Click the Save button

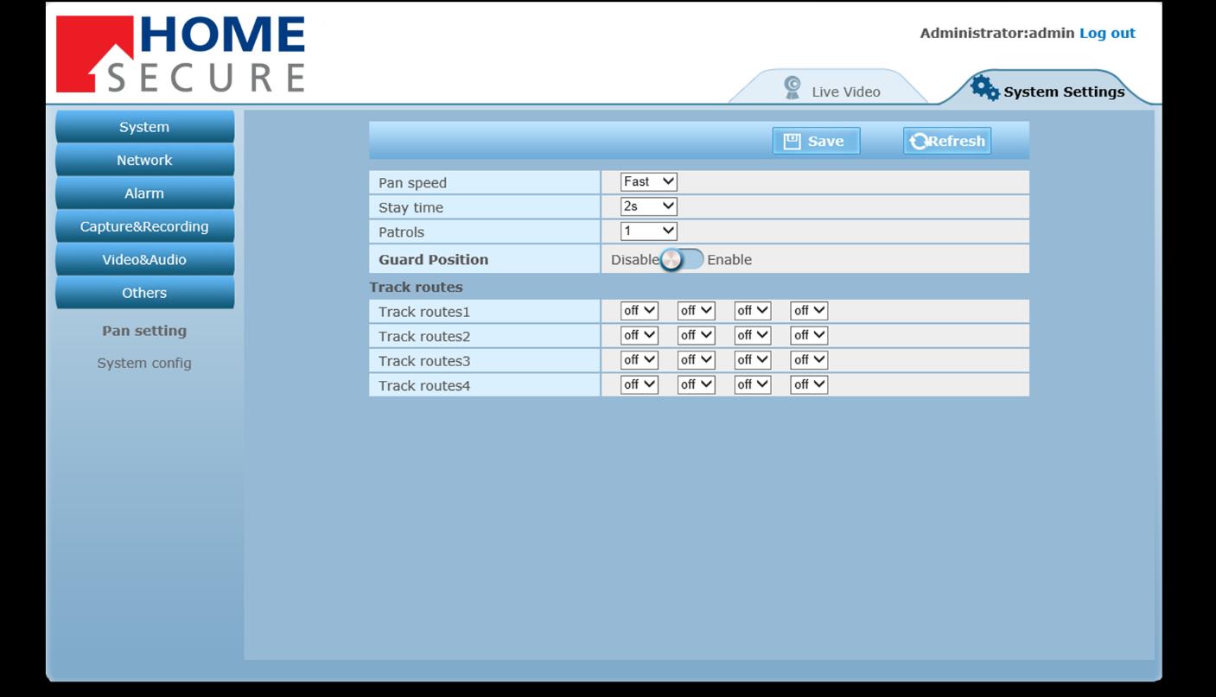(816, 142)
